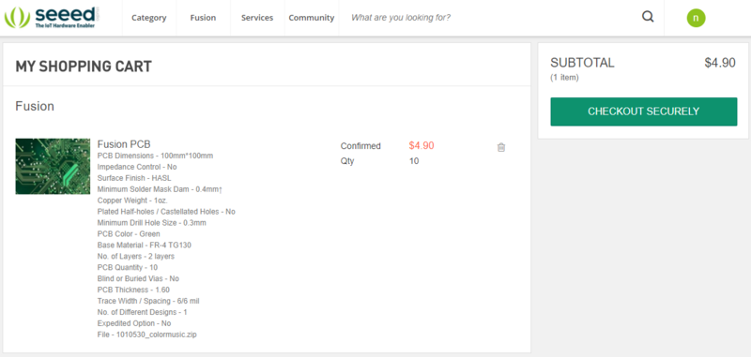
Task: Click the search magnifier icon
Action: coord(648,17)
